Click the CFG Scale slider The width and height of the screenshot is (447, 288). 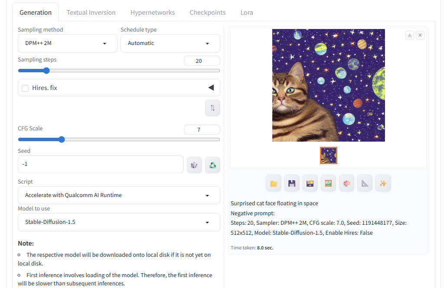click(118, 139)
